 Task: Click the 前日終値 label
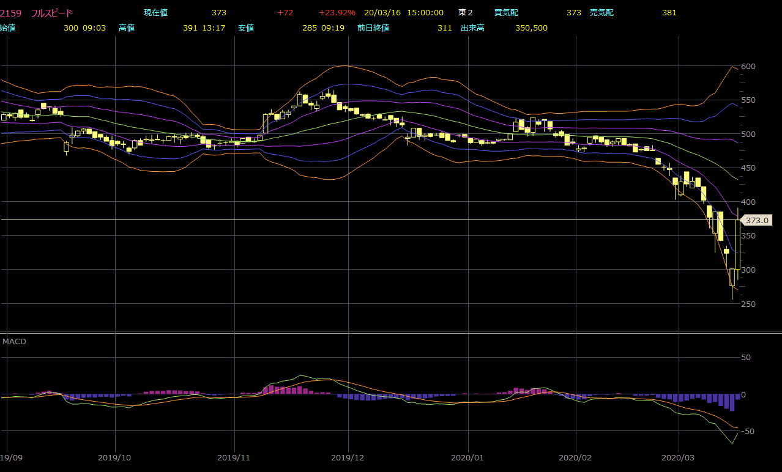coord(373,28)
